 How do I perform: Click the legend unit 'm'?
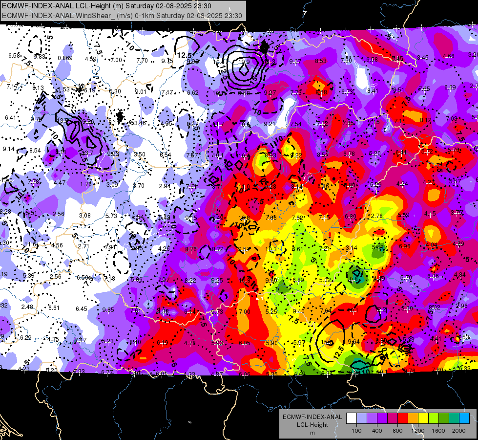312,433
